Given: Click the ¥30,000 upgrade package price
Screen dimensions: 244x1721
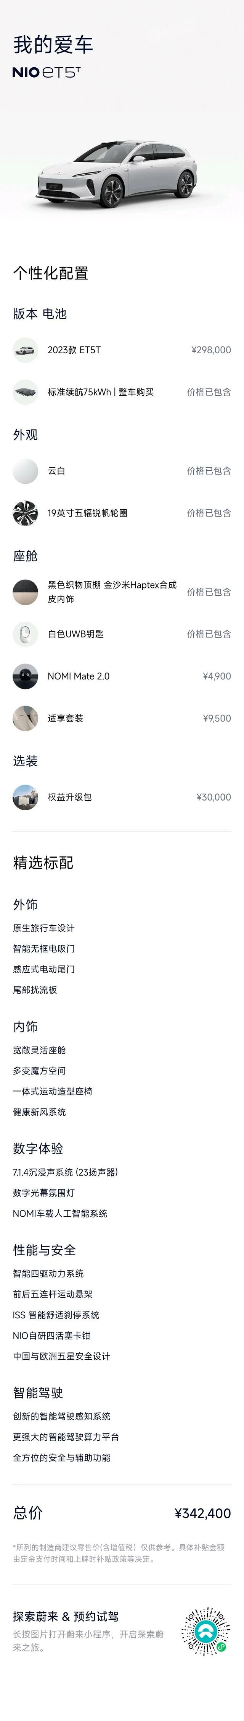Looking at the screenshot, I should point(213,797).
